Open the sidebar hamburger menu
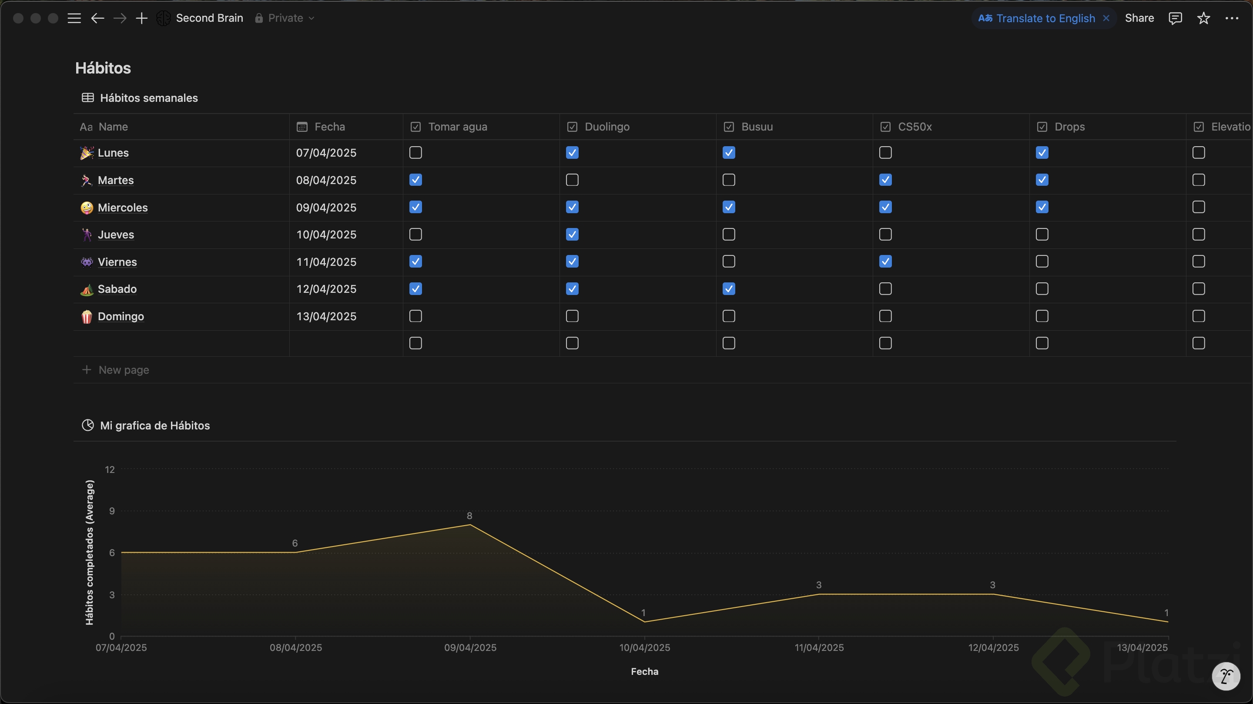This screenshot has height=704, width=1253. click(74, 18)
